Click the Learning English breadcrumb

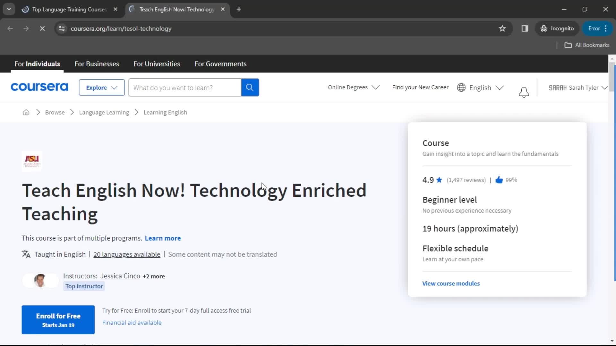pos(165,112)
